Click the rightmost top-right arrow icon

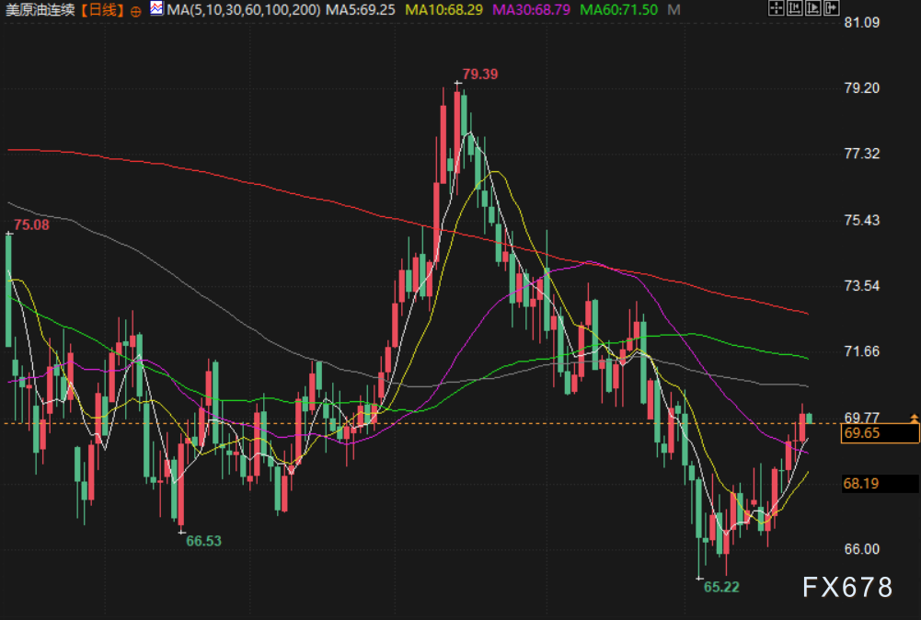(832, 9)
